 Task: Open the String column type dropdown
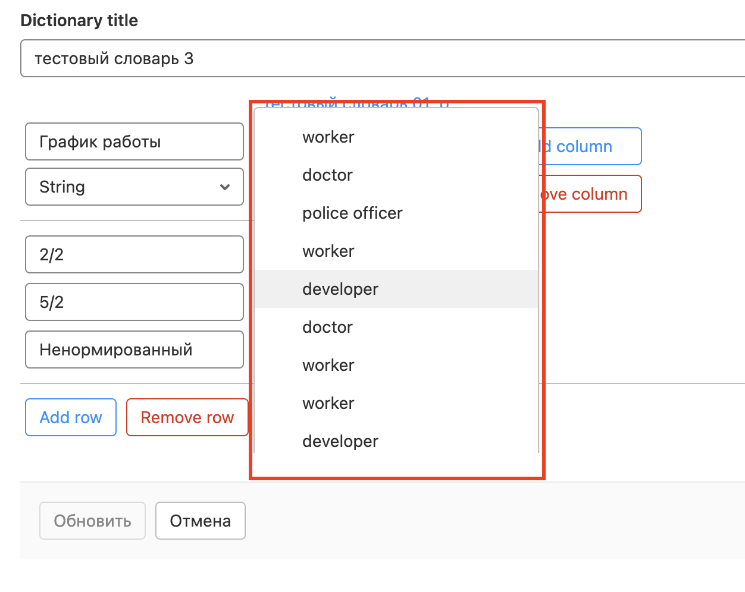(134, 187)
